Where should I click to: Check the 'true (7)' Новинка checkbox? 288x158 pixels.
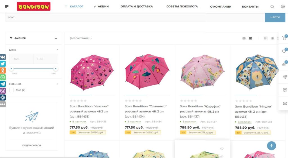pos(12,90)
